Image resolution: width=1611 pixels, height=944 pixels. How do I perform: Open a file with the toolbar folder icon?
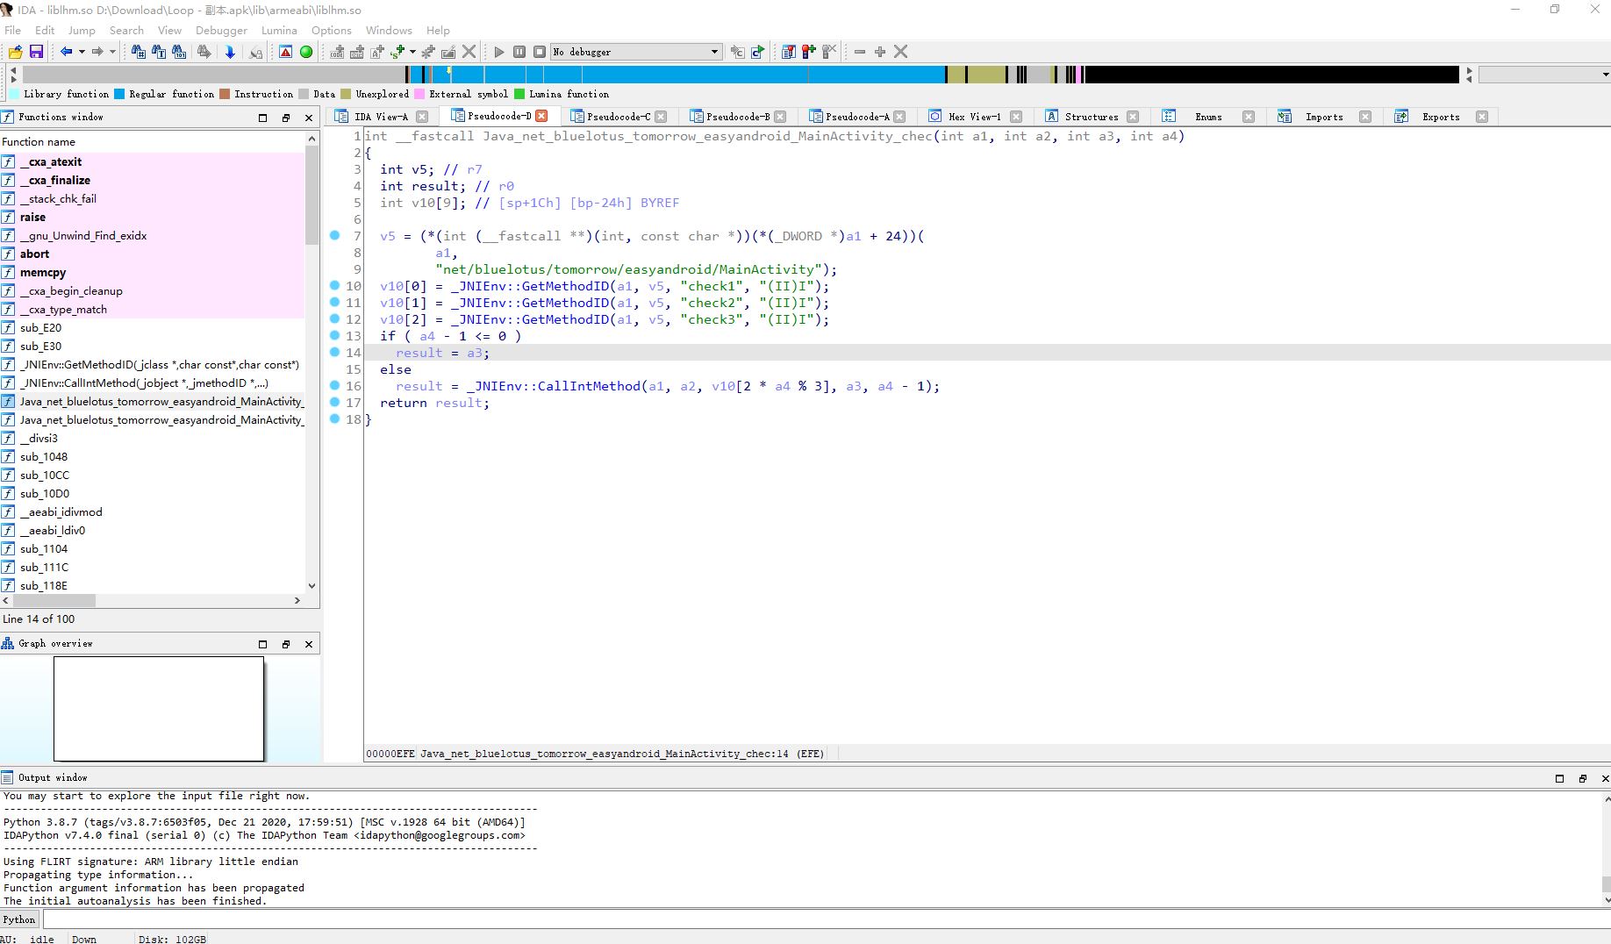click(x=15, y=52)
